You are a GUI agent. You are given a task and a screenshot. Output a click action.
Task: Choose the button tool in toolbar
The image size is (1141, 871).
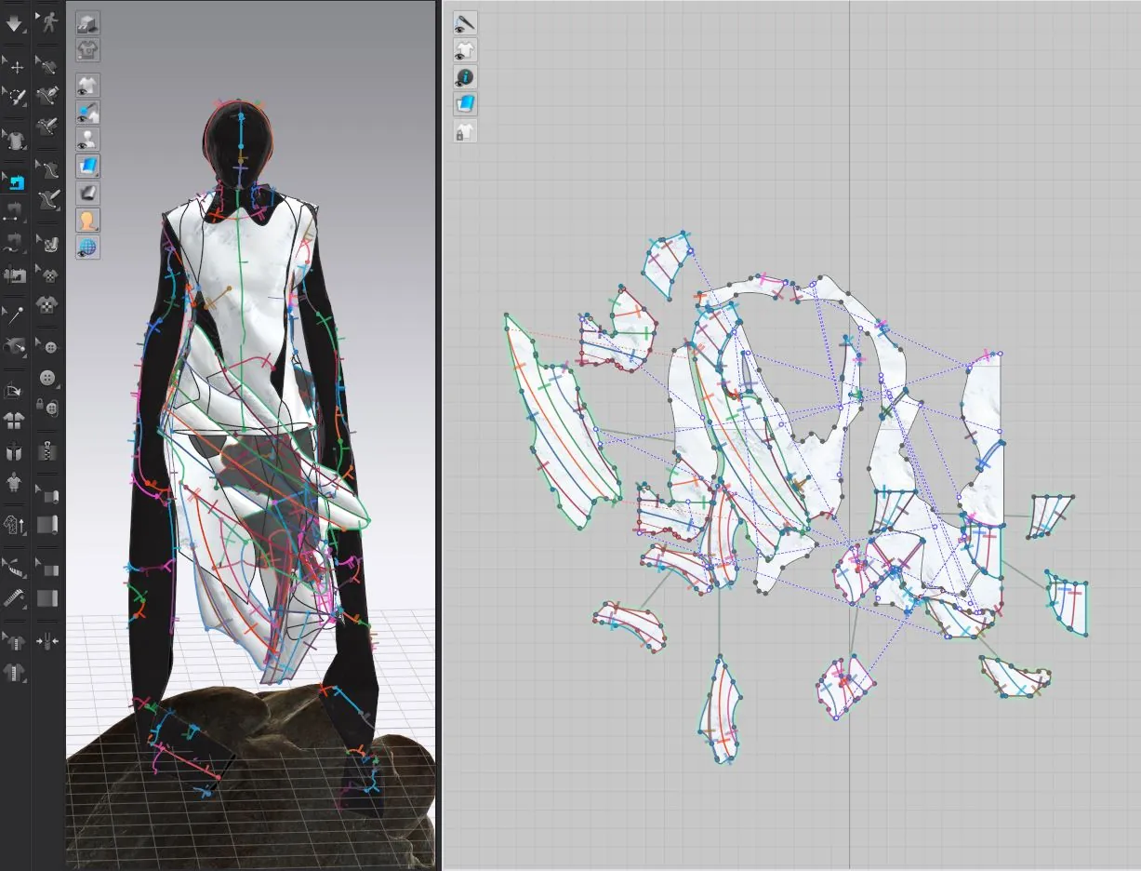[x=48, y=378]
